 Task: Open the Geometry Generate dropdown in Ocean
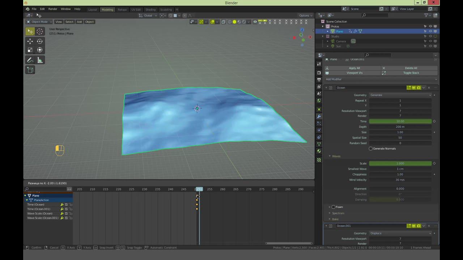[x=400, y=95]
